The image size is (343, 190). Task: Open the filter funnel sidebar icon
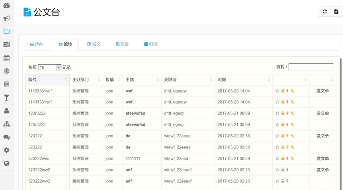point(6,98)
